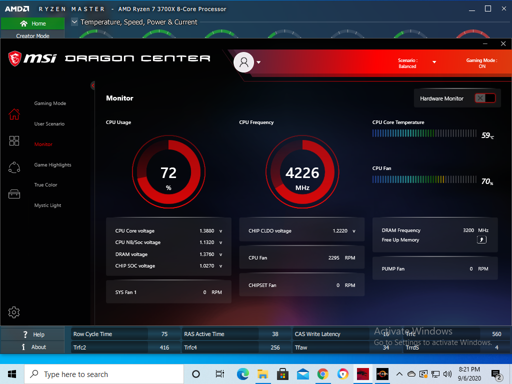The width and height of the screenshot is (512, 384).
Task: Select Gaming Mode in the sidebar menu
Action: click(x=50, y=103)
